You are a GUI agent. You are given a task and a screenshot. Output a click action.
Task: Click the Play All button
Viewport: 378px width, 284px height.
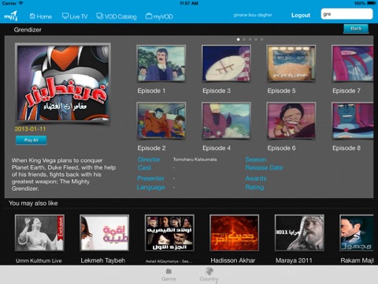pos(31,140)
